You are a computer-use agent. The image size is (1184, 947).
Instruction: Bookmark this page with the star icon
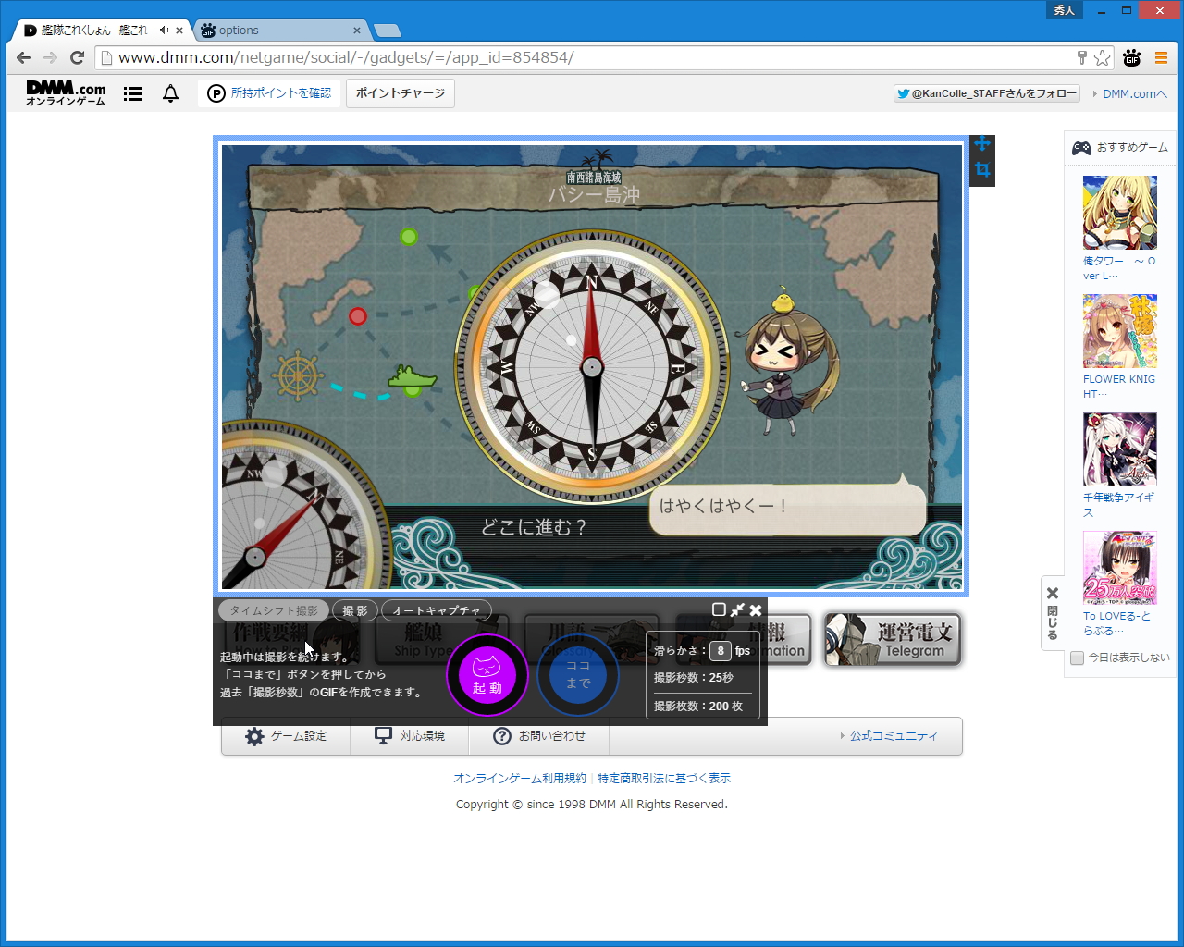tap(1102, 58)
